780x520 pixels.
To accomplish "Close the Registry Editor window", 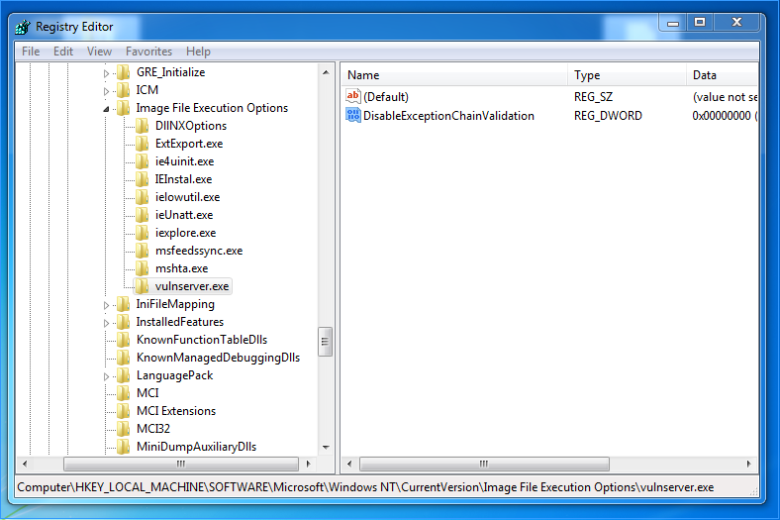I will 736,23.
